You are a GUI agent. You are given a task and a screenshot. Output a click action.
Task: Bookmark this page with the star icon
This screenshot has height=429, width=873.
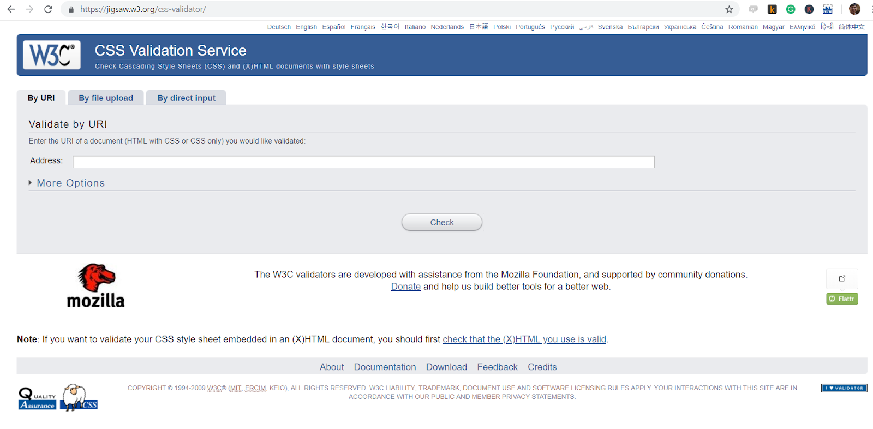click(x=729, y=9)
